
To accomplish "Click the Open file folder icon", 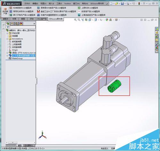I will point(116,4).
